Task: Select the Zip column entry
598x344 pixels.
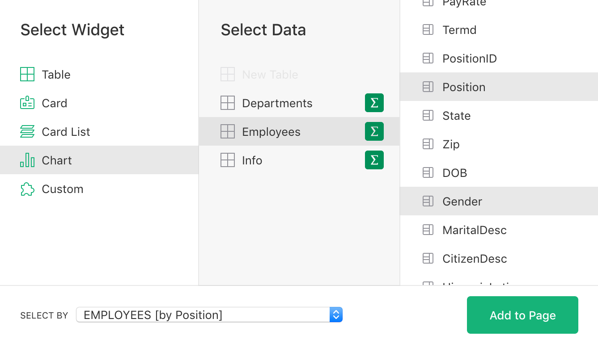Action: pos(451,144)
